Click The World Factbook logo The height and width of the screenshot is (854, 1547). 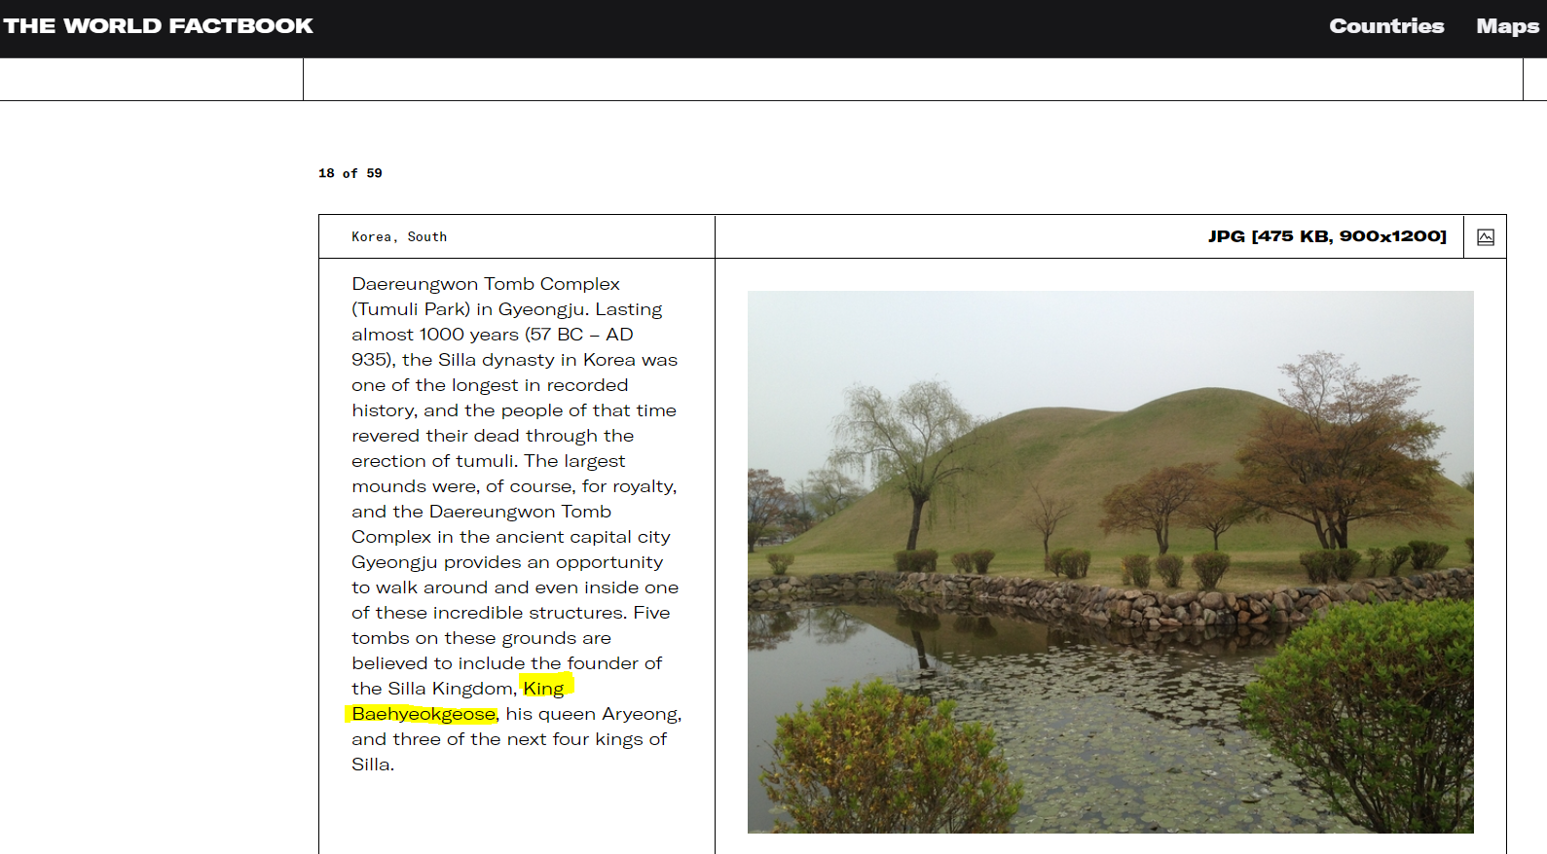click(158, 26)
